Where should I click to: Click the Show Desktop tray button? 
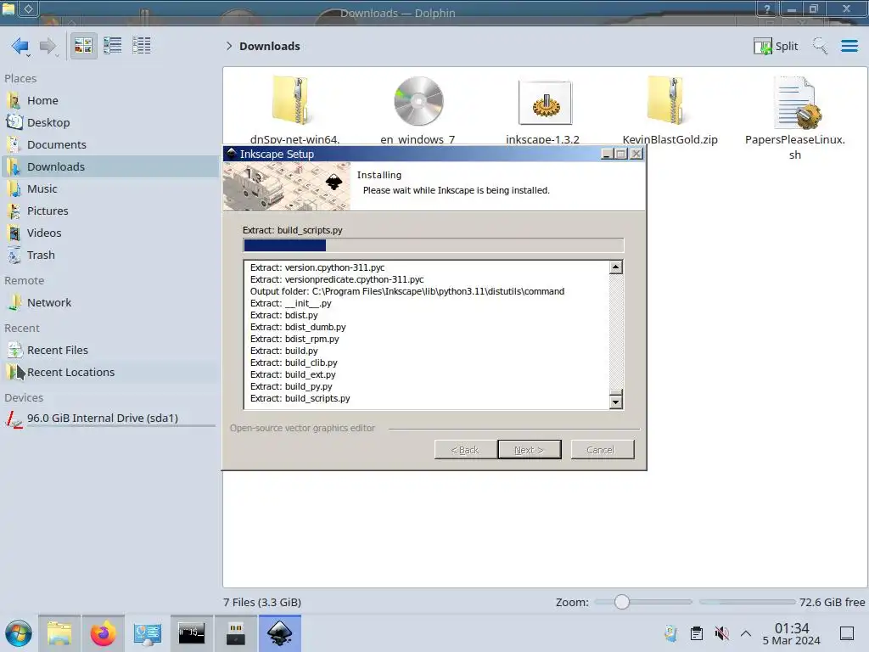tap(847, 633)
